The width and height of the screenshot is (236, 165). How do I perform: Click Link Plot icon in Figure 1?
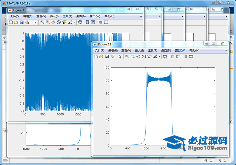[80, 22]
